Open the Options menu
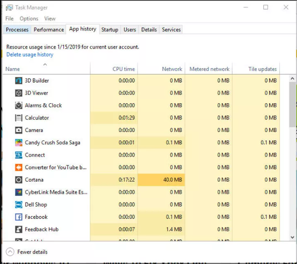297x264 pixels. coord(29,19)
